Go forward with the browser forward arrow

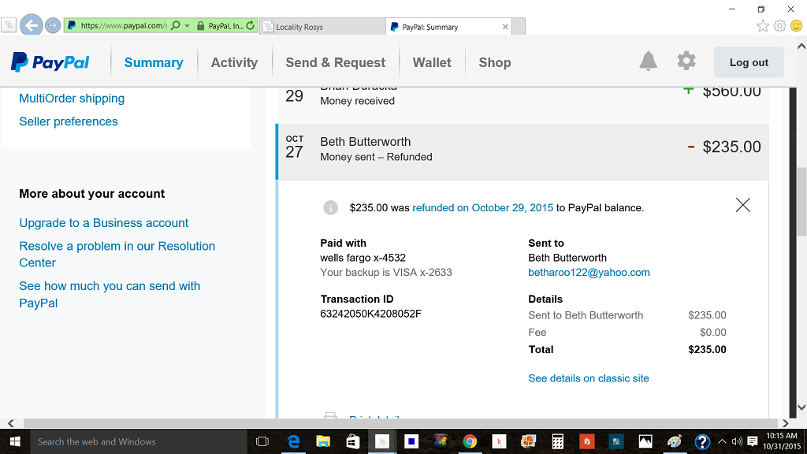53,25
